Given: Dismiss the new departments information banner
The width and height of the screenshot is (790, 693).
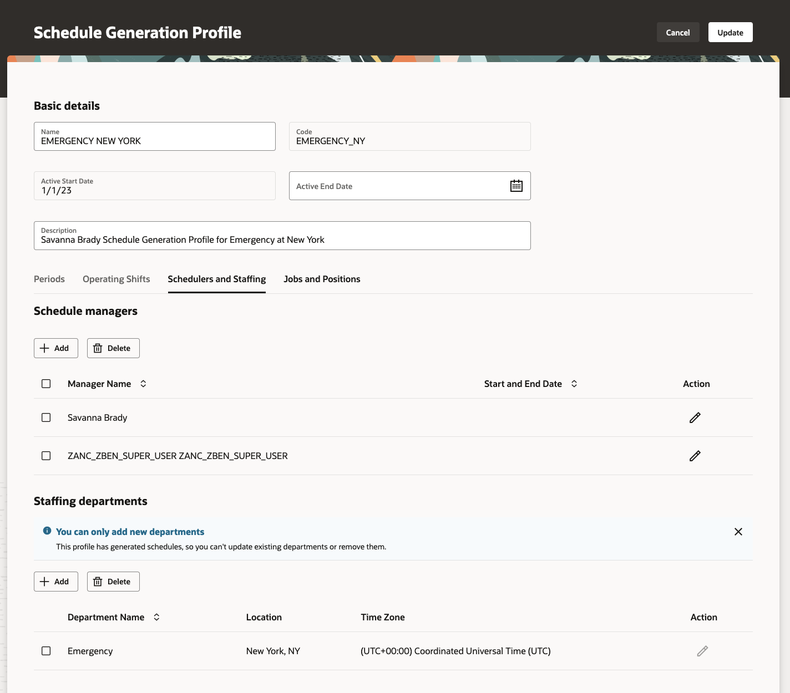Looking at the screenshot, I should pyautogui.click(x=738, y=531).
